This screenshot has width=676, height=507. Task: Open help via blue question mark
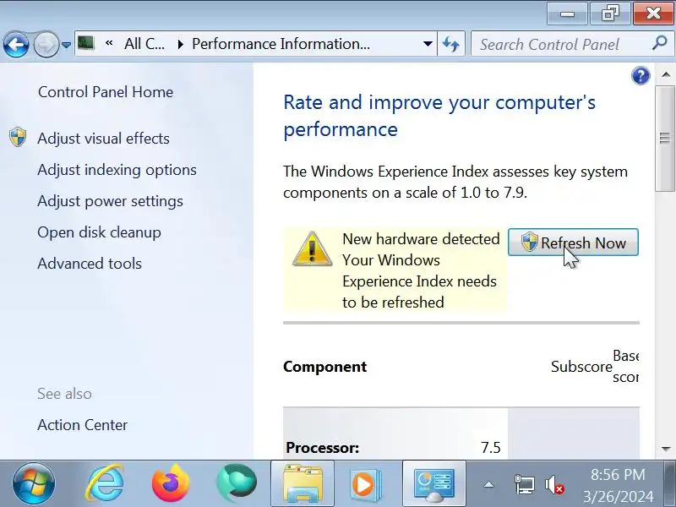(x=641, y=76)
